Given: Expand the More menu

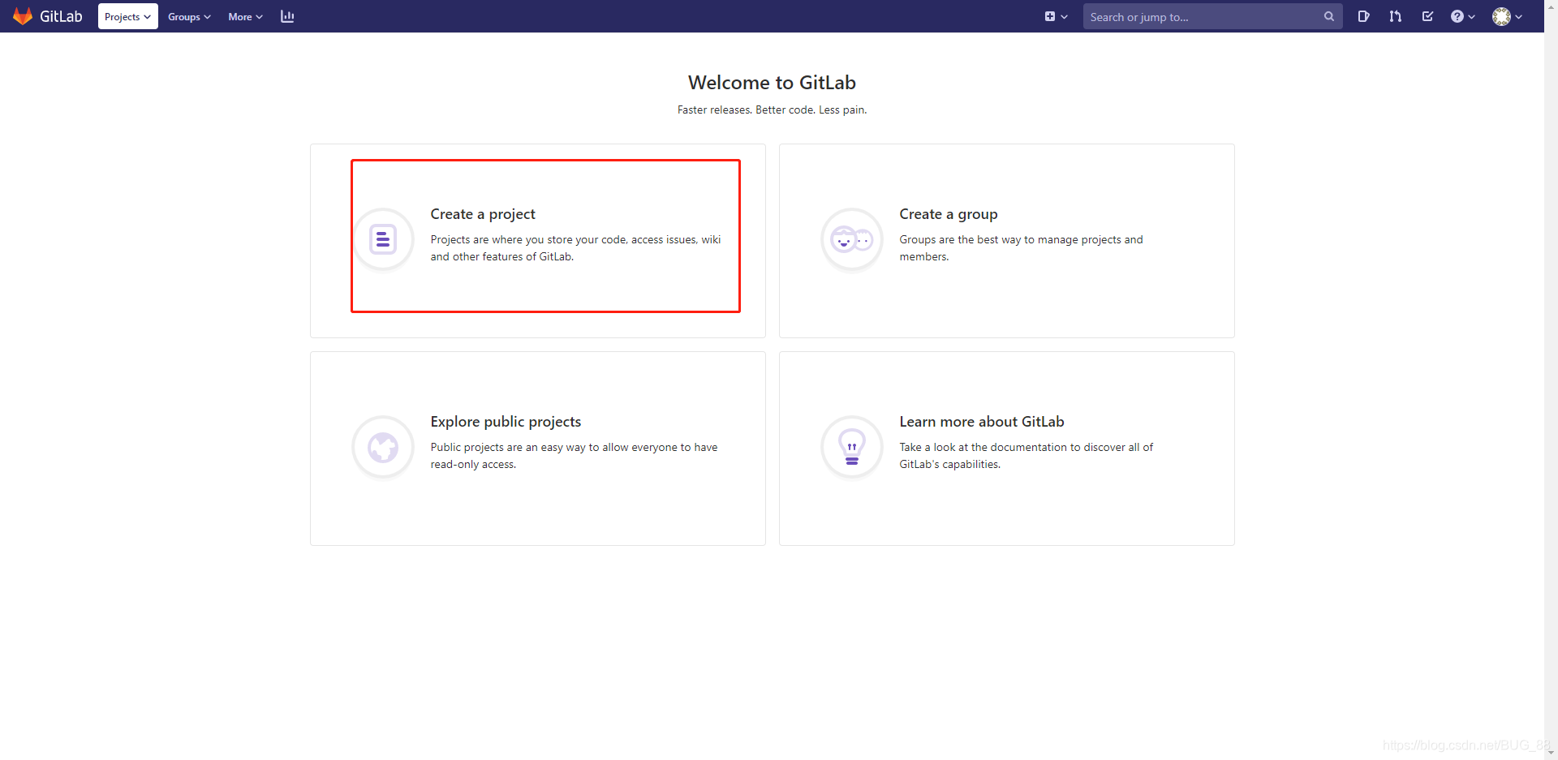Looking at the screenshot, I should click(245, 16).
